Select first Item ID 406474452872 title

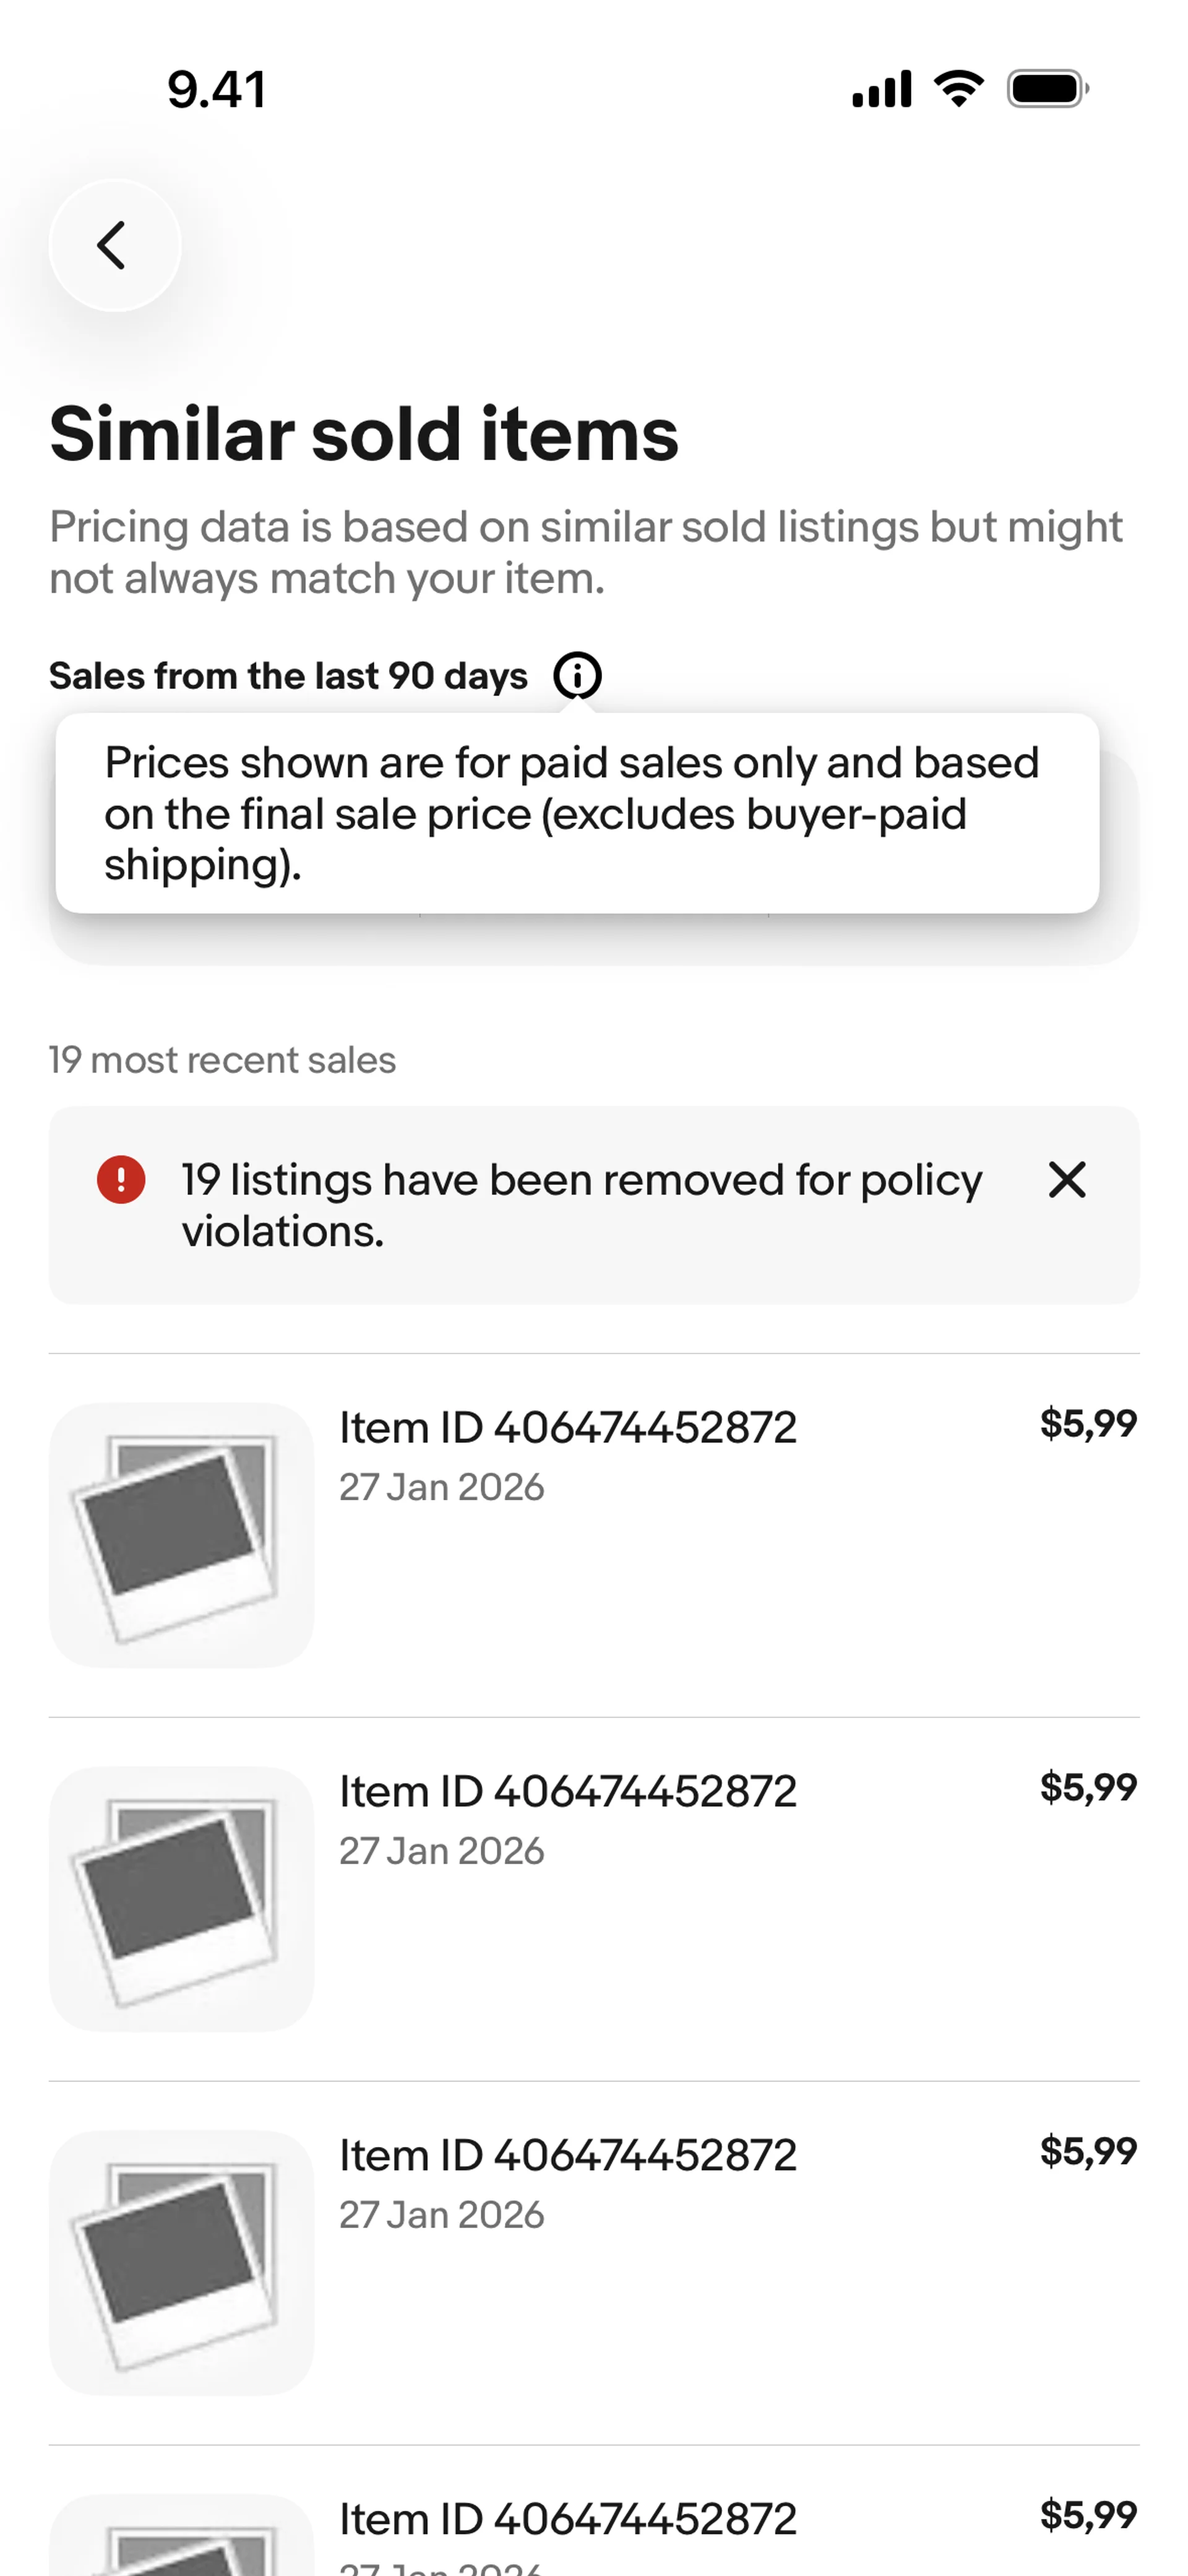[x=568, y=1427]
